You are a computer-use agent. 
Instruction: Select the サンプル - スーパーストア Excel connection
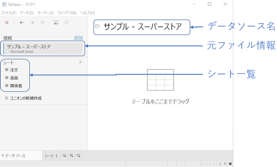[x=43, y=48]
